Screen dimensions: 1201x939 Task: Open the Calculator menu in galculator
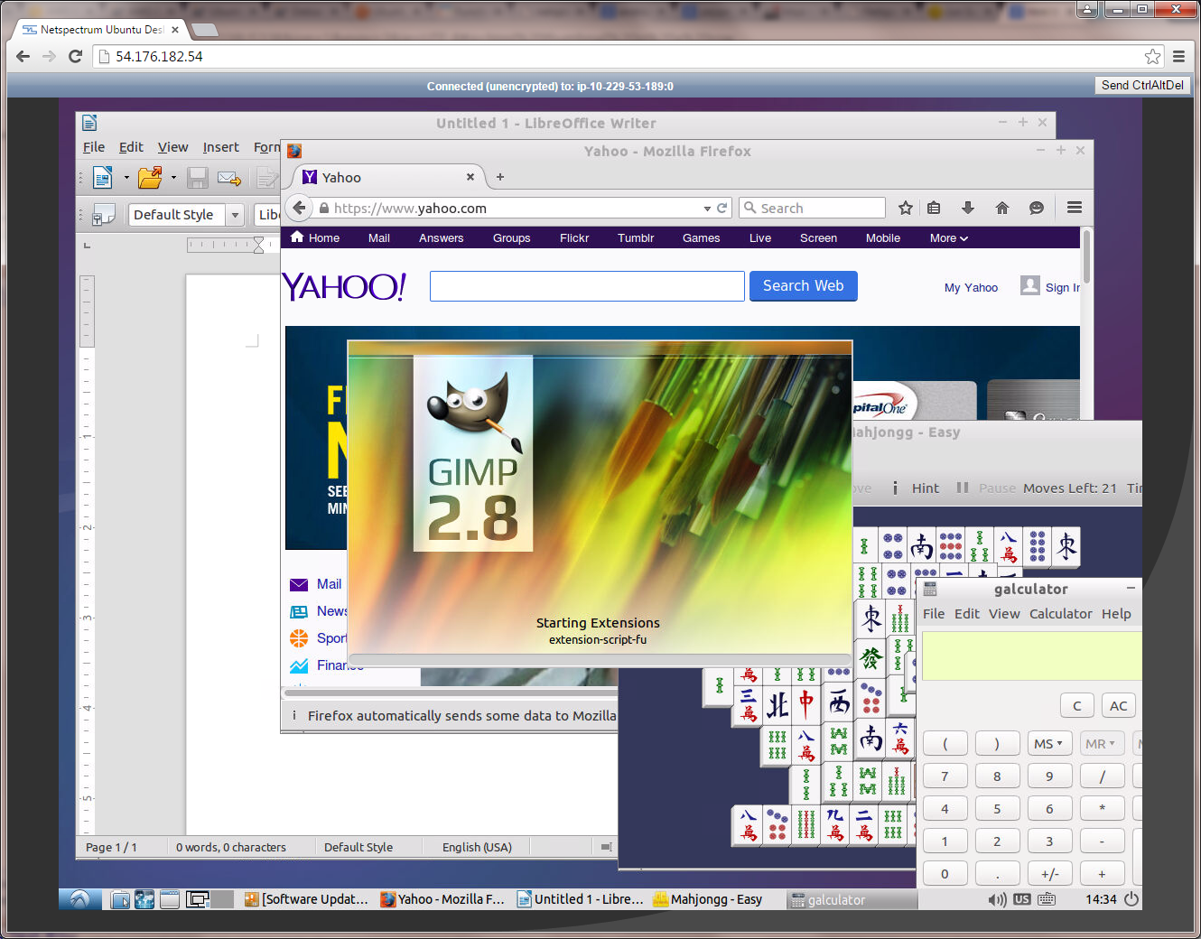pyautogui.click(x=1061, y=614)
